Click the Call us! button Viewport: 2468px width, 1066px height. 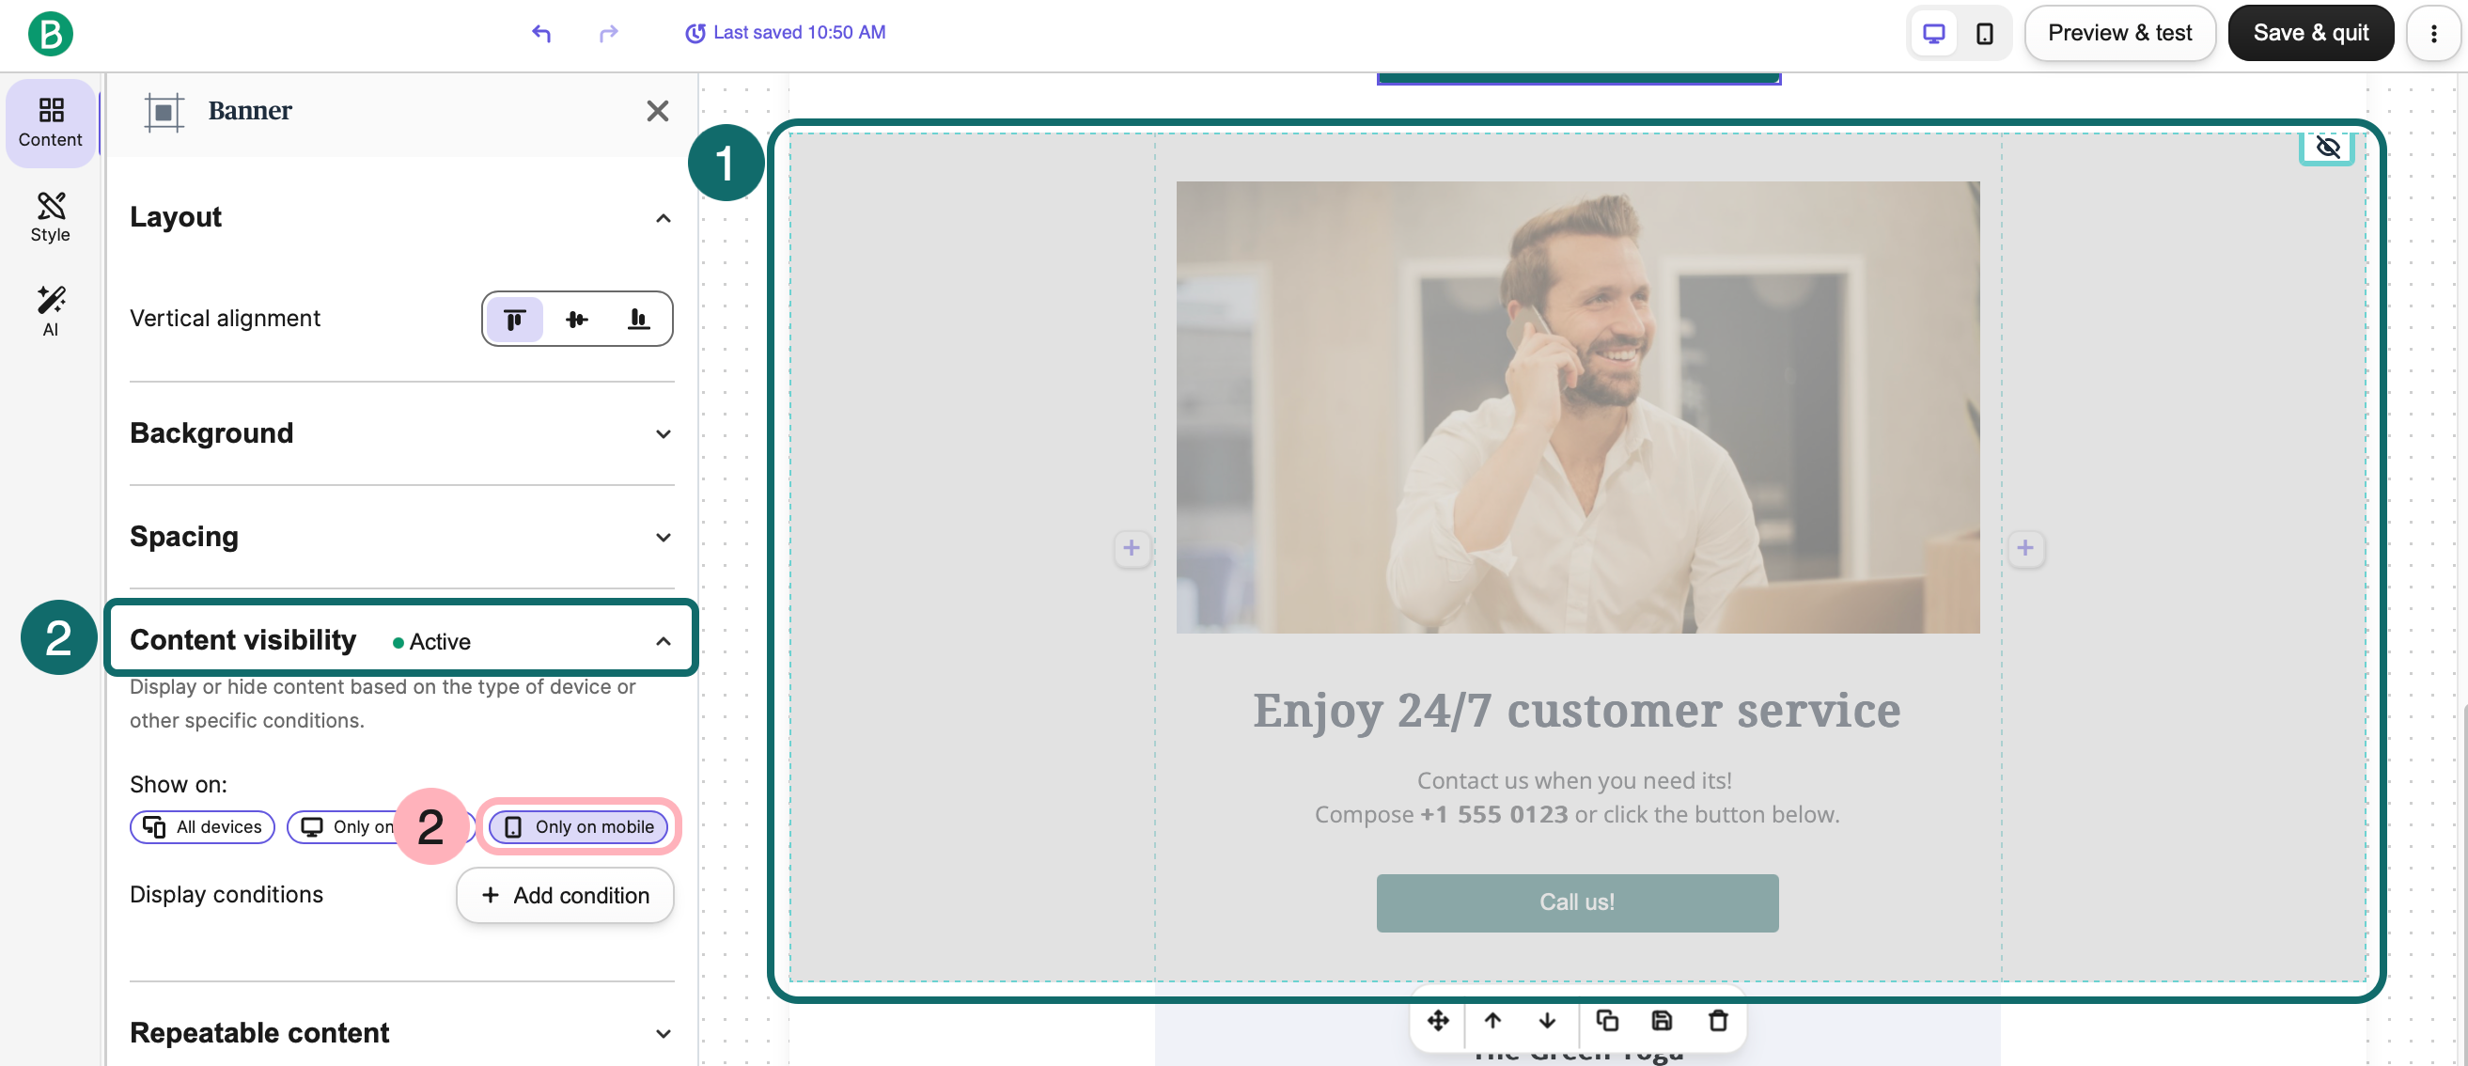tap(1577, 902)
